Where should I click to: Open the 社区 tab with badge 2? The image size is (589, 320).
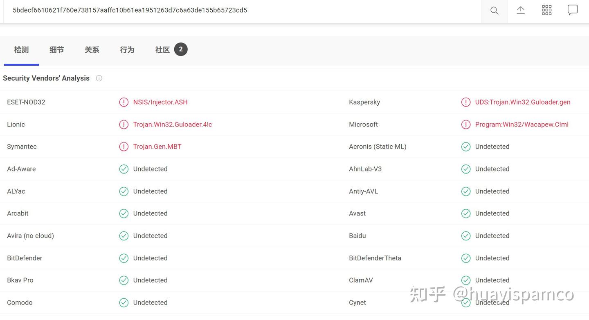coord(162,50)
